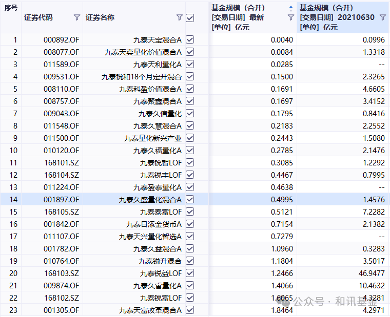
Task: Select row number 14
Action: click(x=13, y=200)
